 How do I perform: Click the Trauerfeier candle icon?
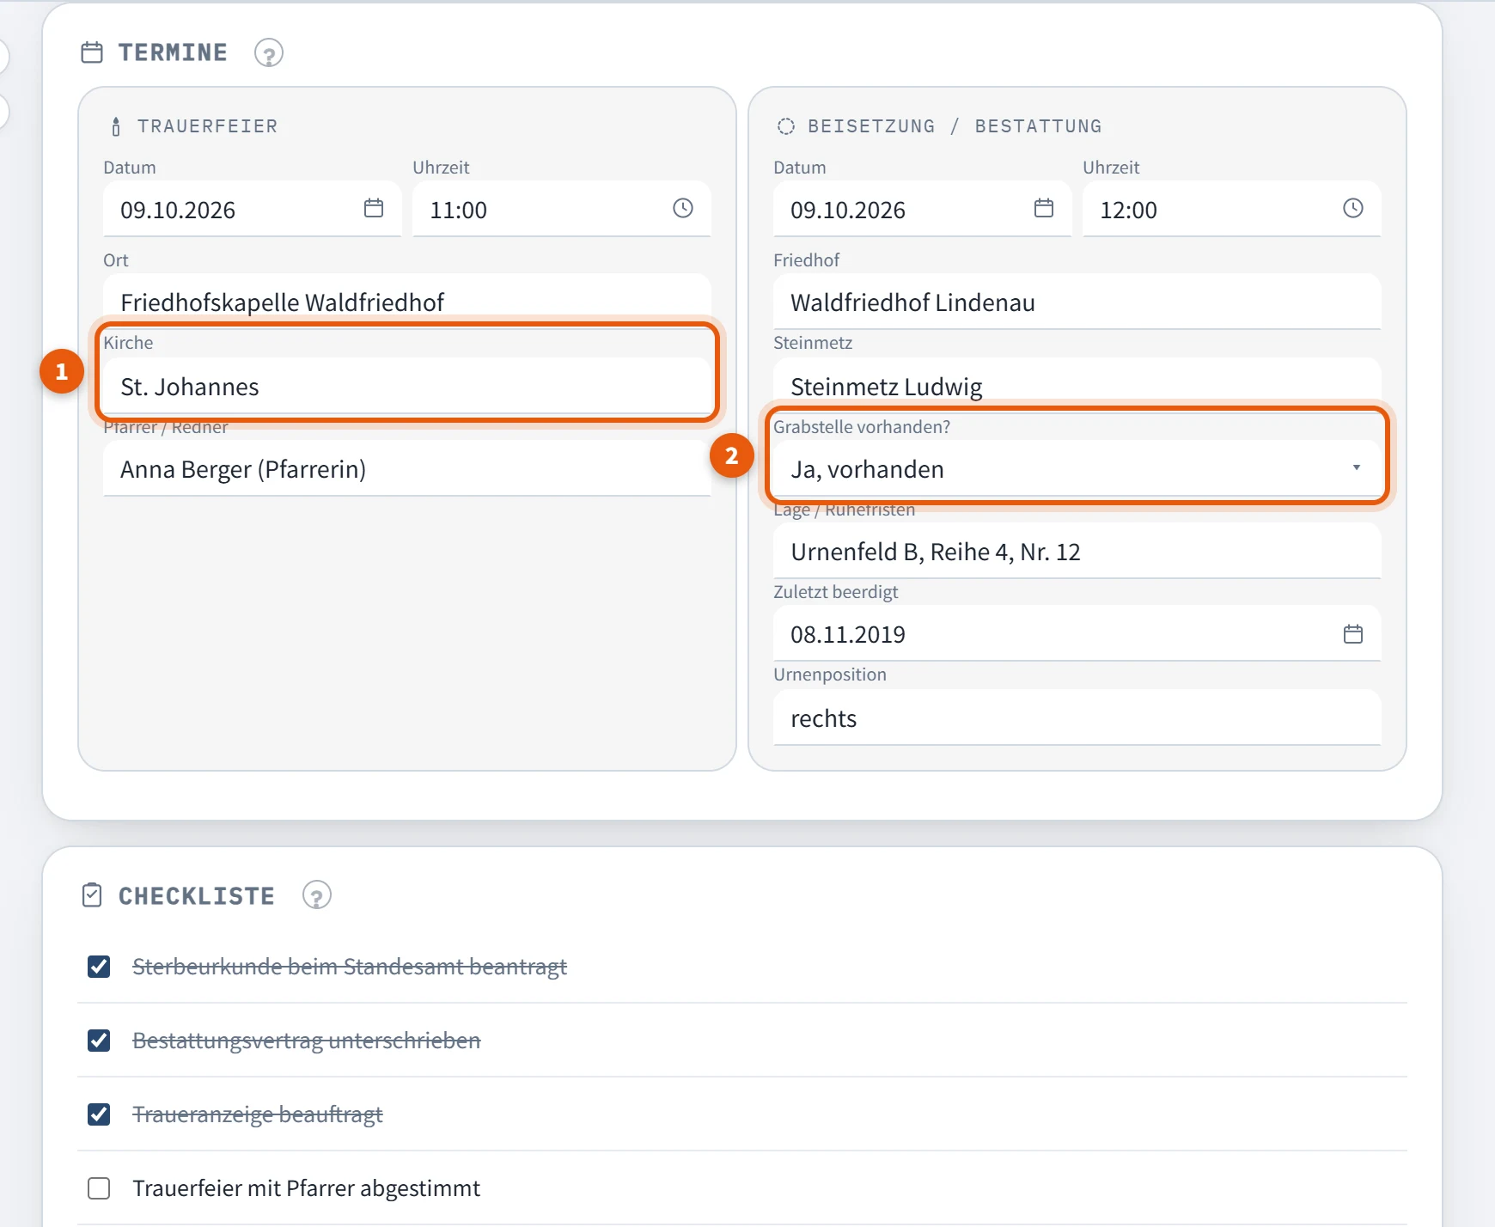pos(116,127)
